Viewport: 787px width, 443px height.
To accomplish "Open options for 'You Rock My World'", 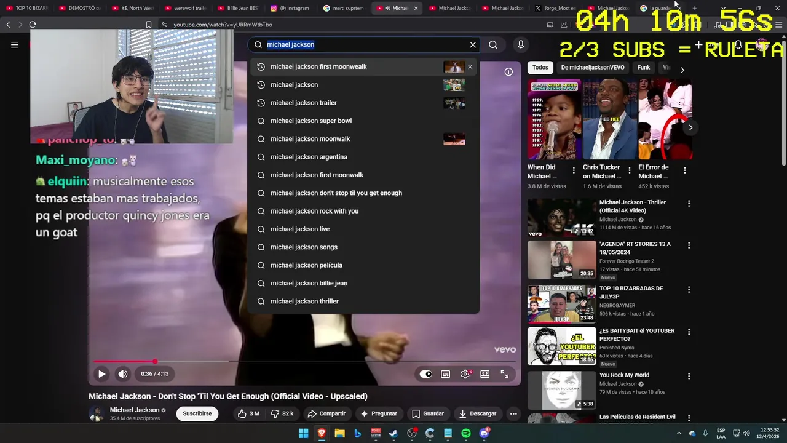I will 689,377.
